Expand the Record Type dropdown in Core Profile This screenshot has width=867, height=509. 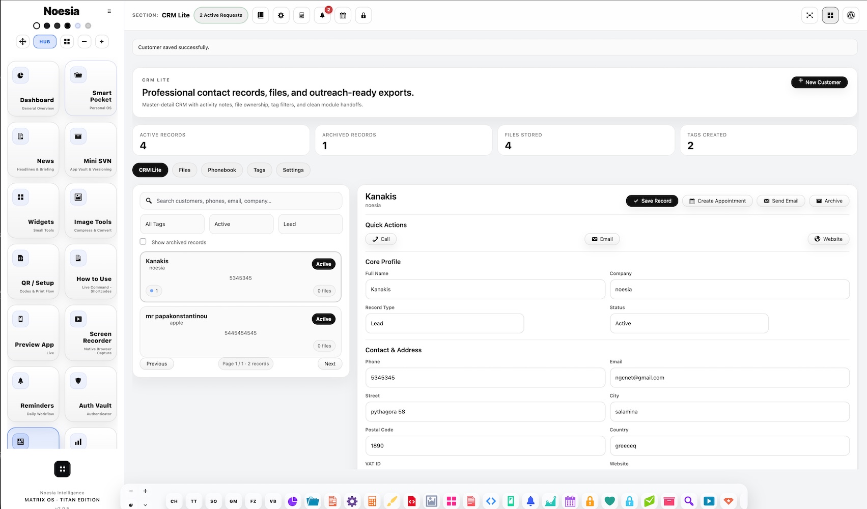(x=444, y=323)
